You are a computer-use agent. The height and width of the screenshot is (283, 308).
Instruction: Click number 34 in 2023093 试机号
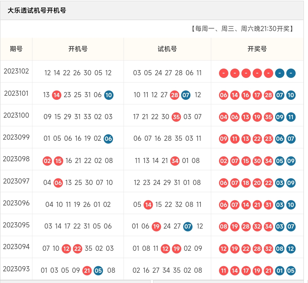[x=166, y=270]
